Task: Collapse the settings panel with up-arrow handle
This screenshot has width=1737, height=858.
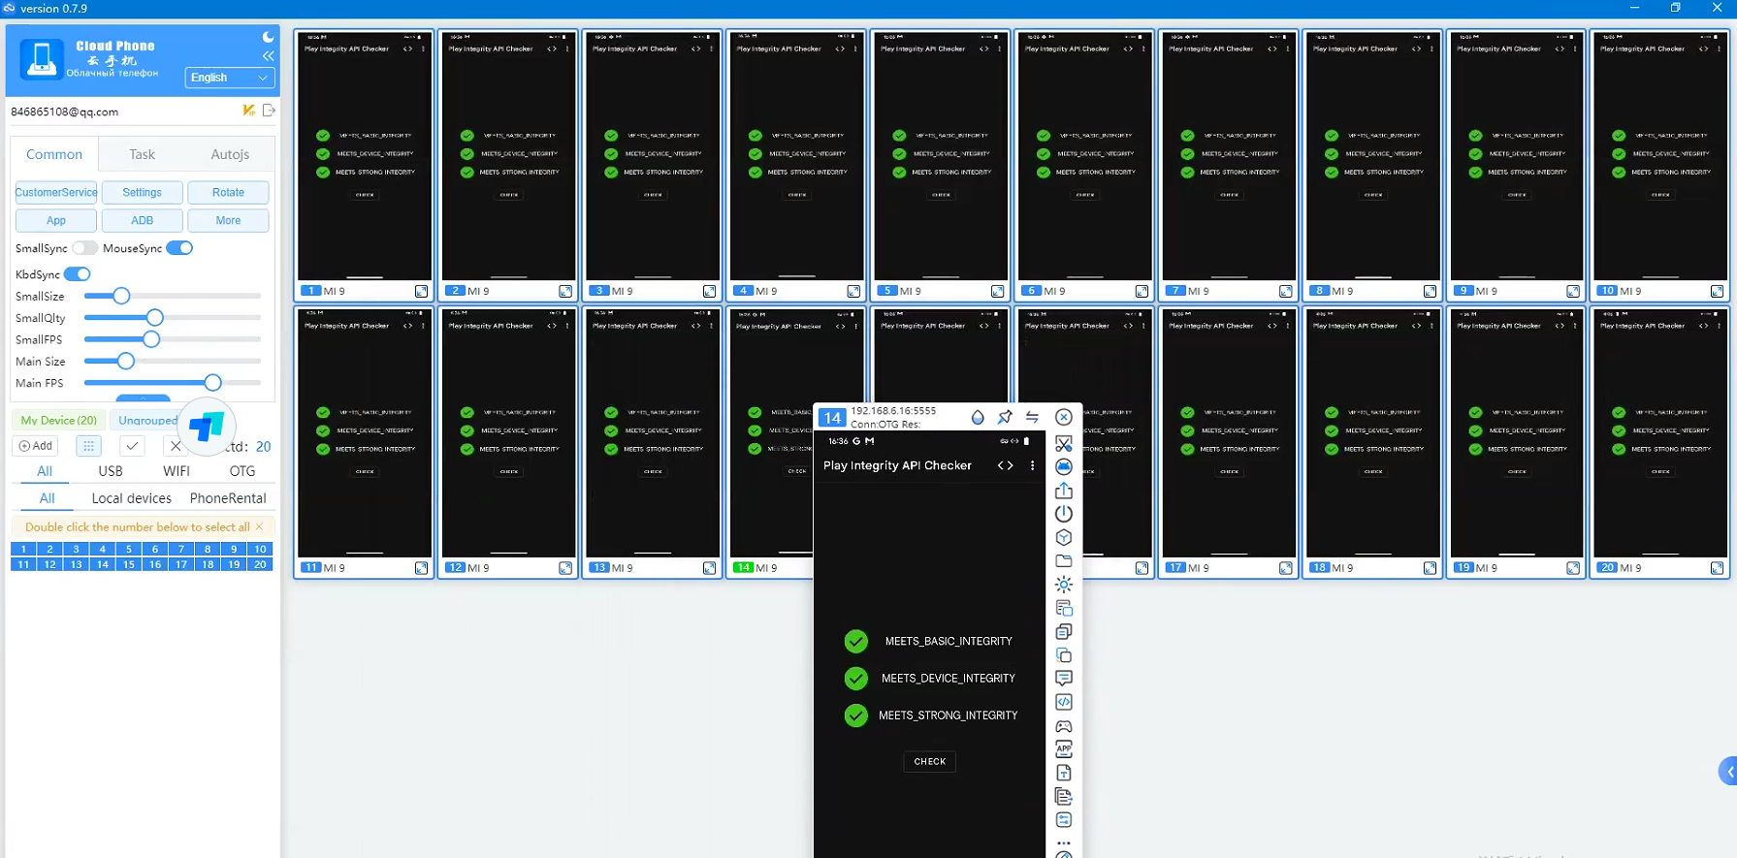Action: [x=143, y=397]
